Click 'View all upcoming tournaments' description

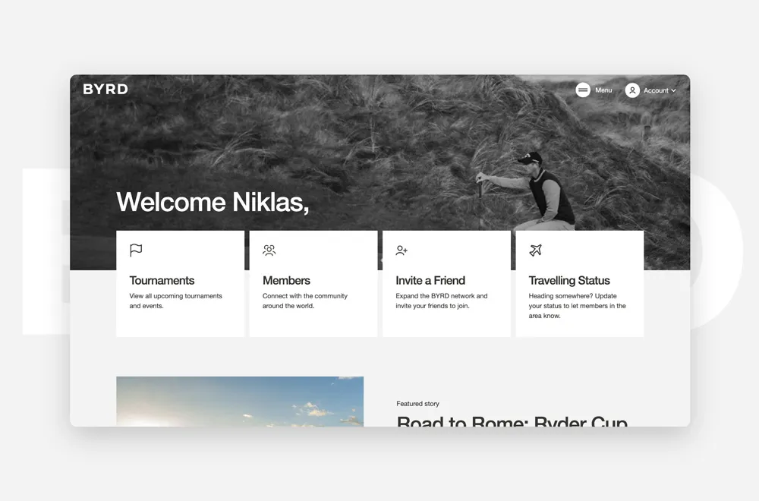point(176,301)
